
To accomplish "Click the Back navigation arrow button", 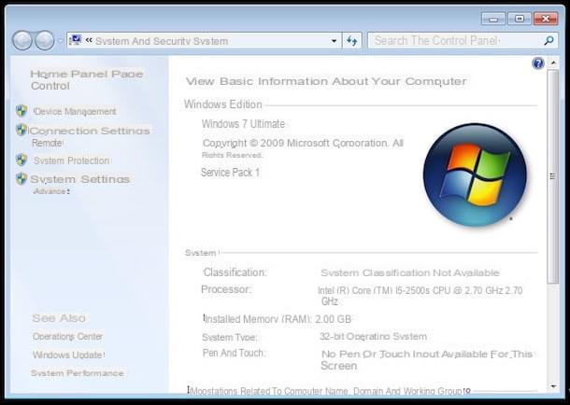I will (21, 40).
